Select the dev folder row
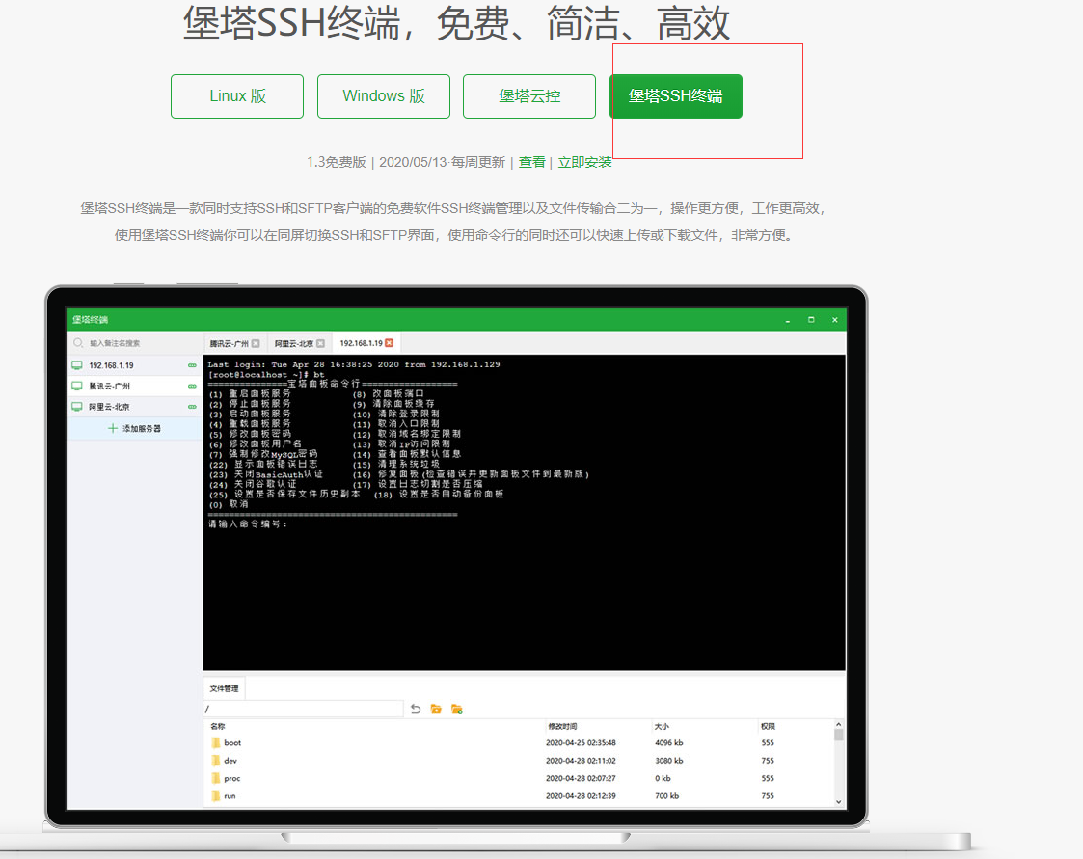 point(520,761)
